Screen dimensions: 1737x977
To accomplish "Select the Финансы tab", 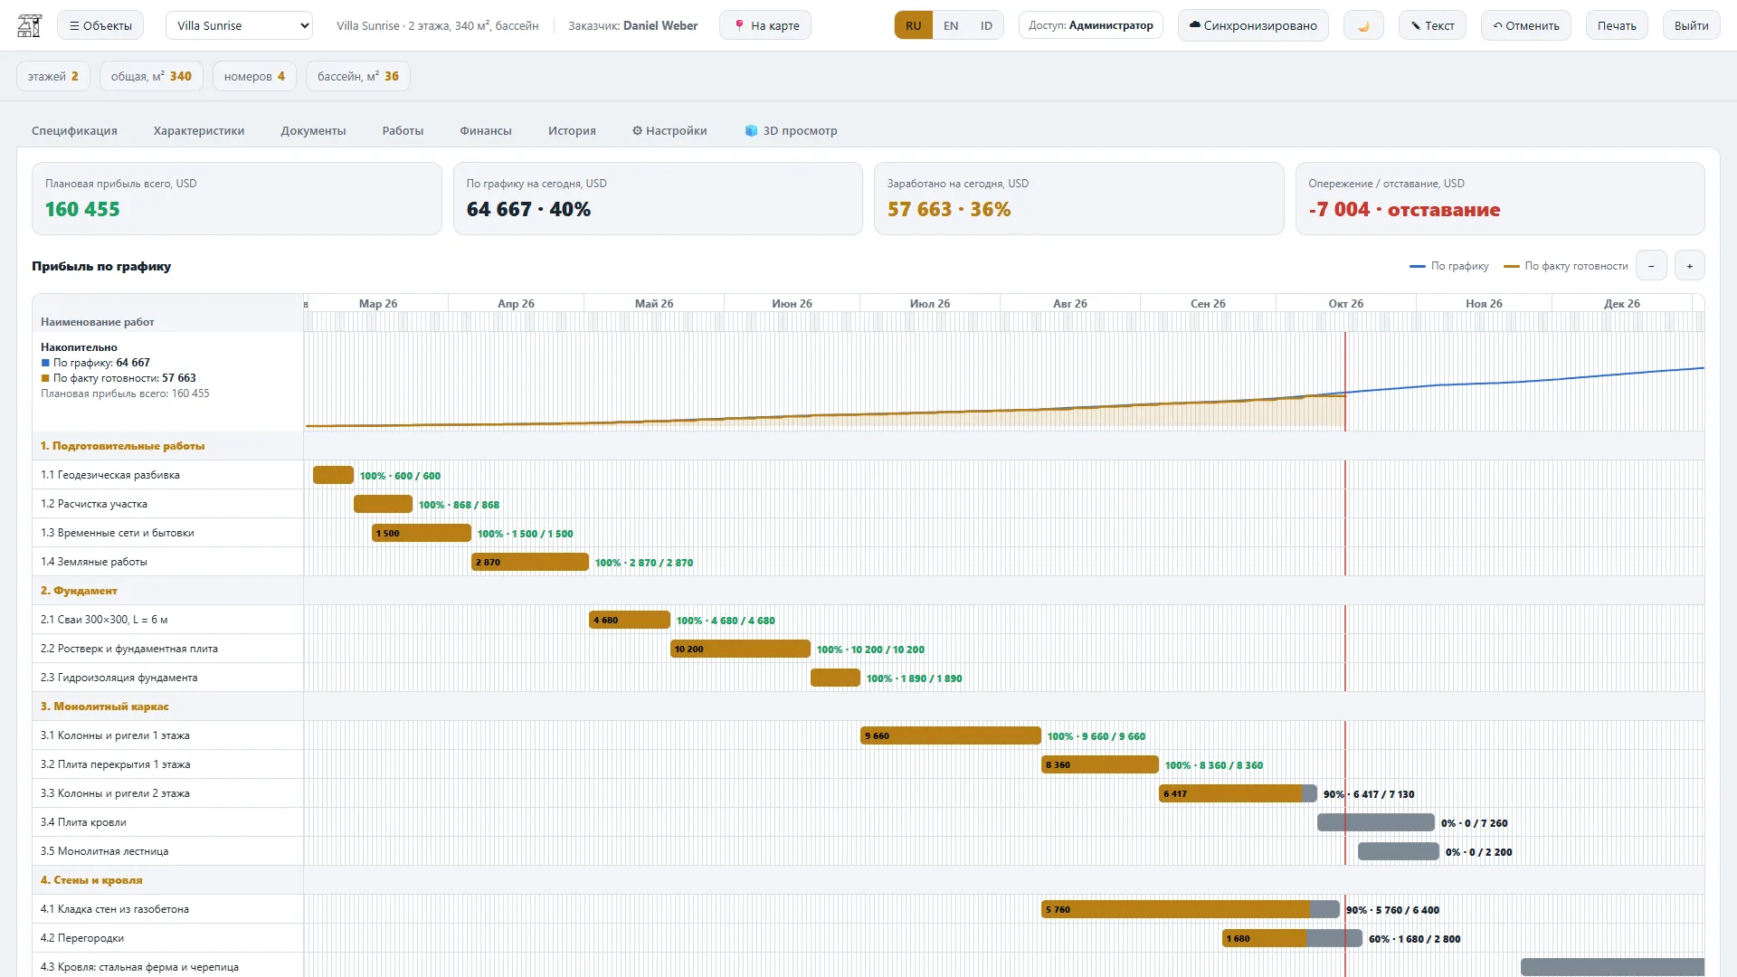I will click(486, 130).
